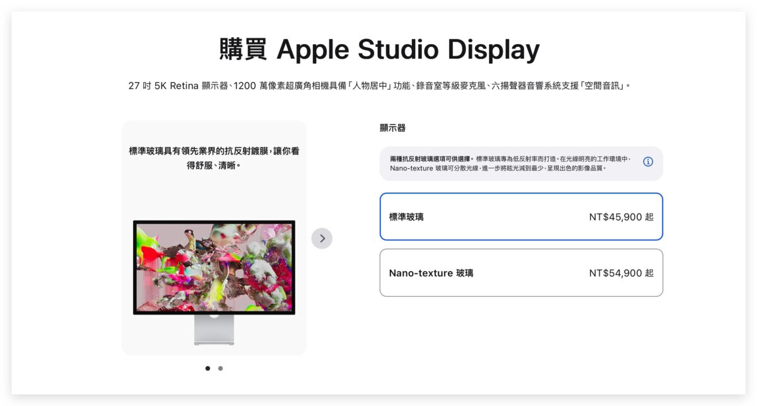
Task: Click the info icon in glass options note
Action: pyautogui.click(x=648, y=162)
